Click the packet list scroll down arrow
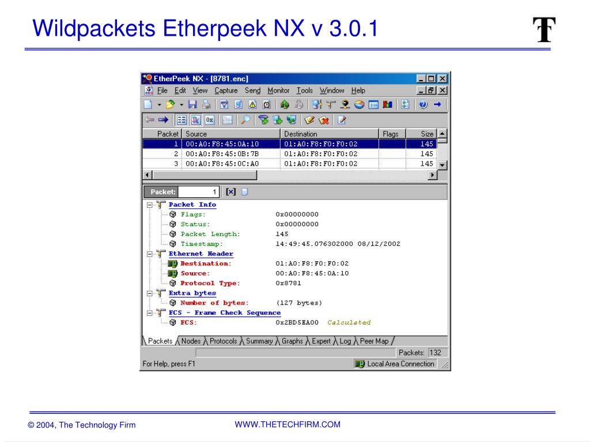Screen dimensions: 590x442 (442, 165)
